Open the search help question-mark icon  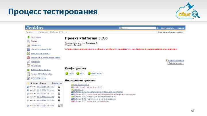tap(158, 28)
